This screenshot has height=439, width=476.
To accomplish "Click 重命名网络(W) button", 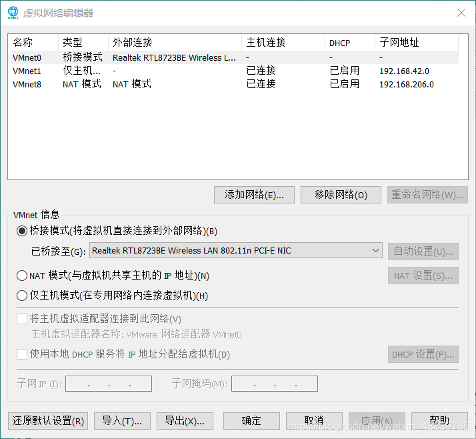I will (x=427, y=195).
